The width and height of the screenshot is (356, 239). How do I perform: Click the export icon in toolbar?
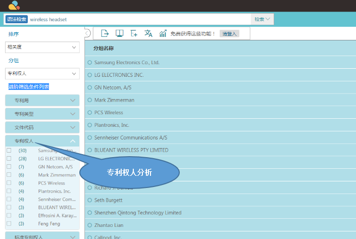tap(105, 33)
